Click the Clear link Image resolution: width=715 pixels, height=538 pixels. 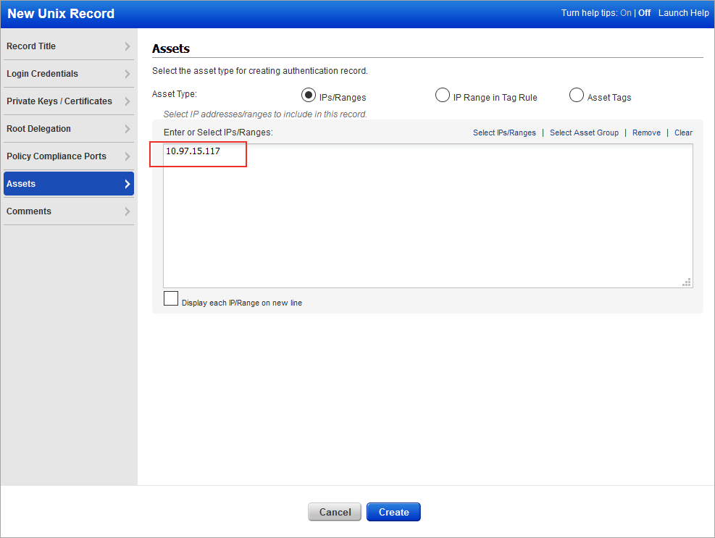pos(683,133)
